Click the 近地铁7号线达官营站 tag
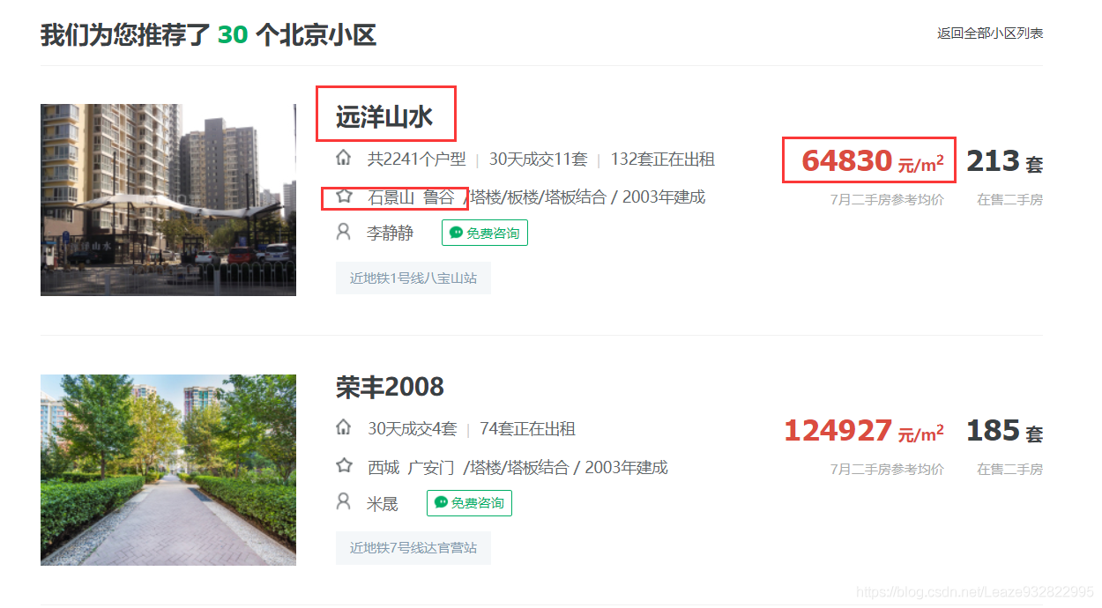This screenshot has height=608, width=1102. click(x=413, y=547)
